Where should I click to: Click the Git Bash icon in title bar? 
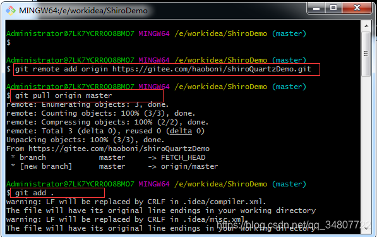(11, 11)
